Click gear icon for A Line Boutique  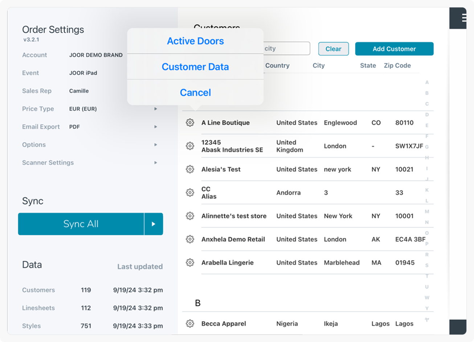(190, 123)
